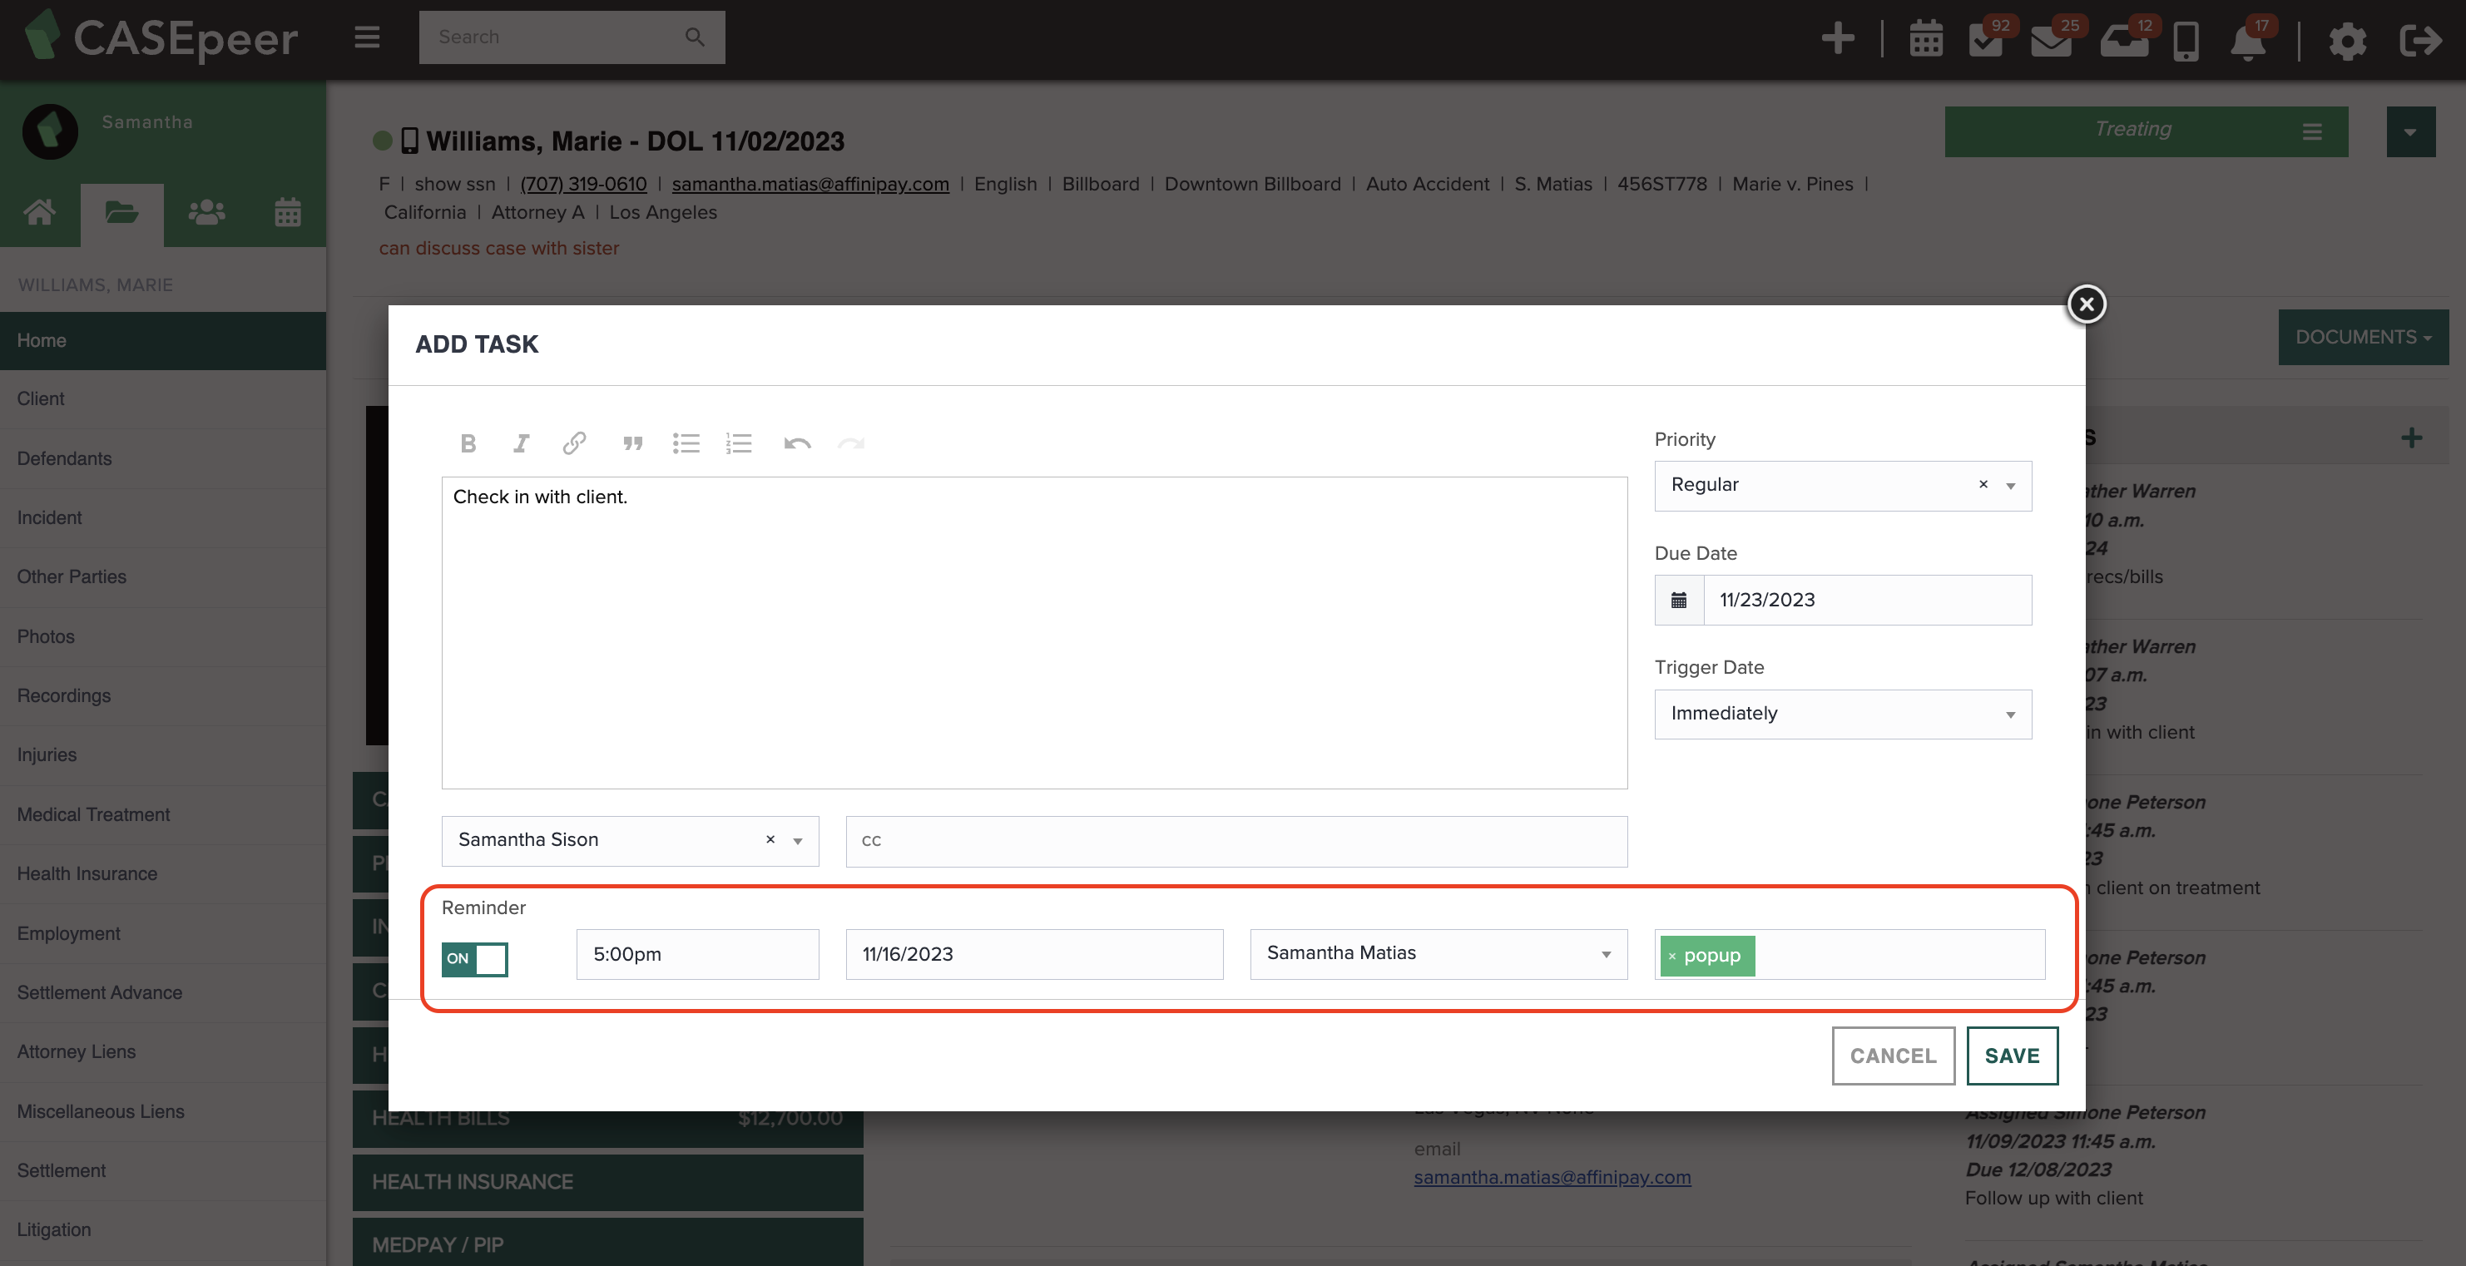The height and width of the screenshot is (1266, 2466).
Task: Remove the popup reminder tag
Action: point(1672,956)
